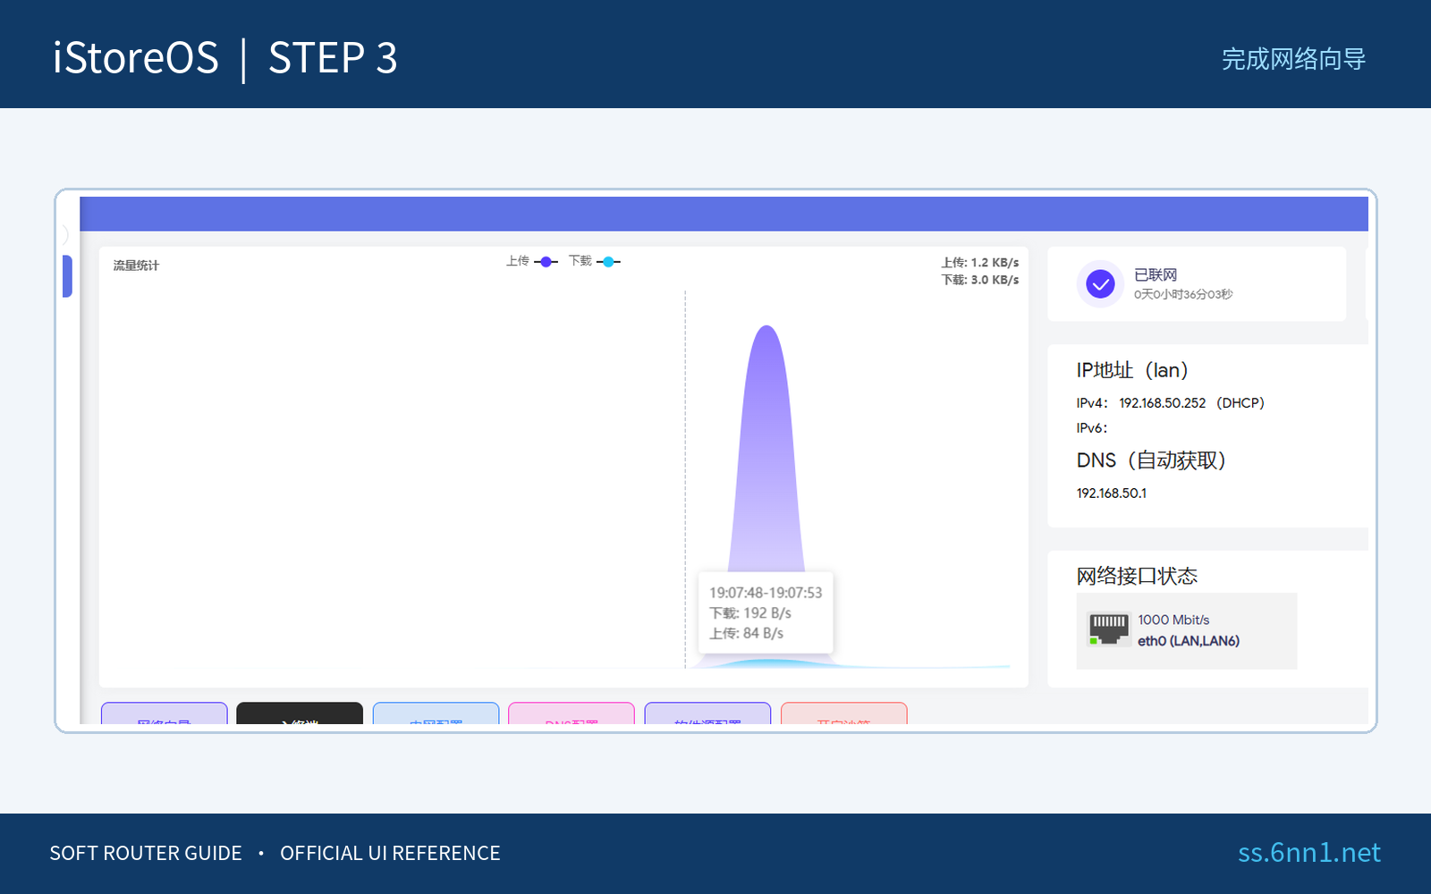Click the STEP 3 heading
Image resolution: width=1431 pixels, height=894 pixels.
click(333, 58)
